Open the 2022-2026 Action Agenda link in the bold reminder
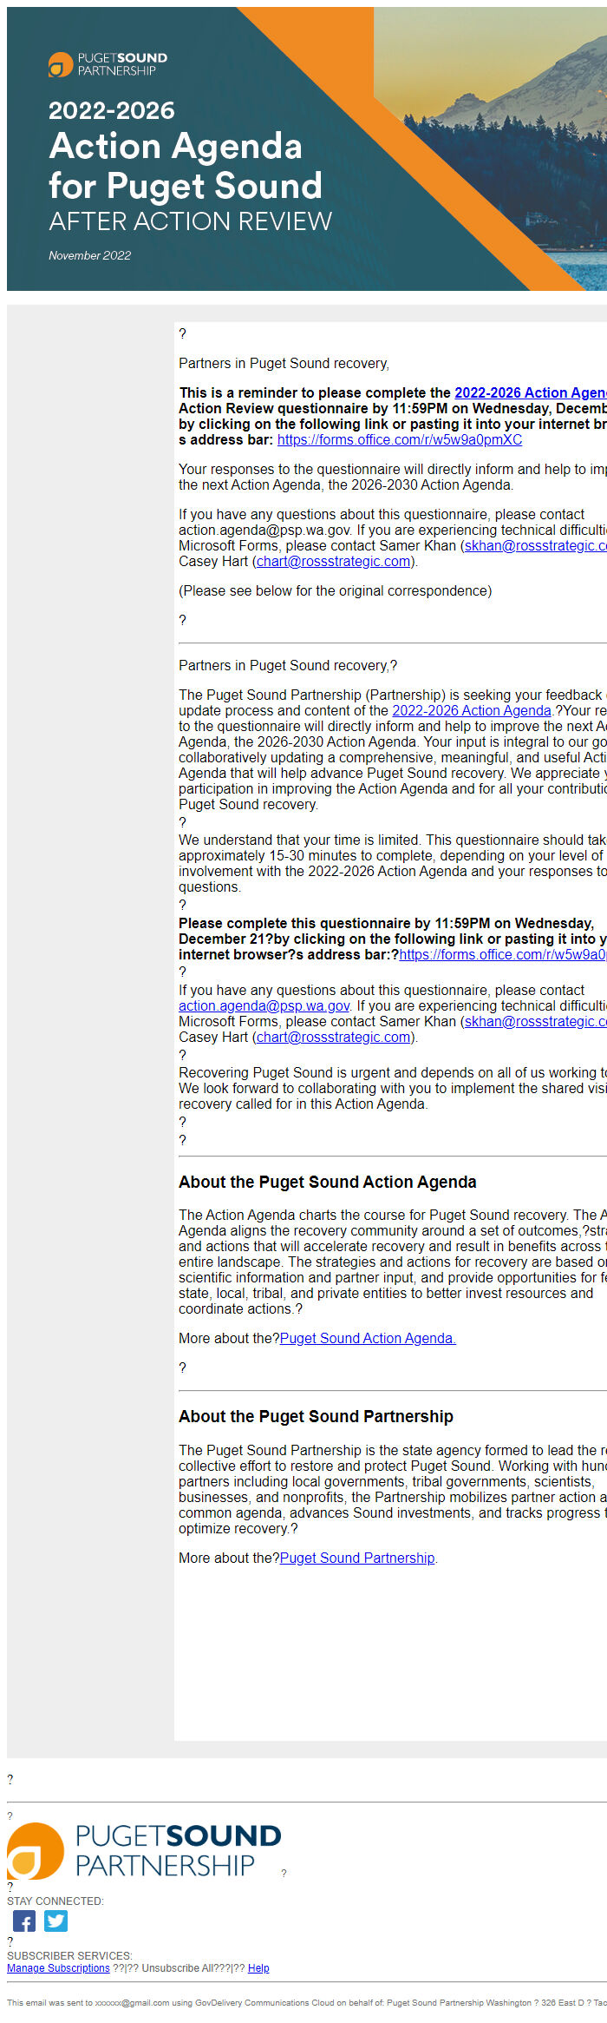 click(x=531, y=392)
